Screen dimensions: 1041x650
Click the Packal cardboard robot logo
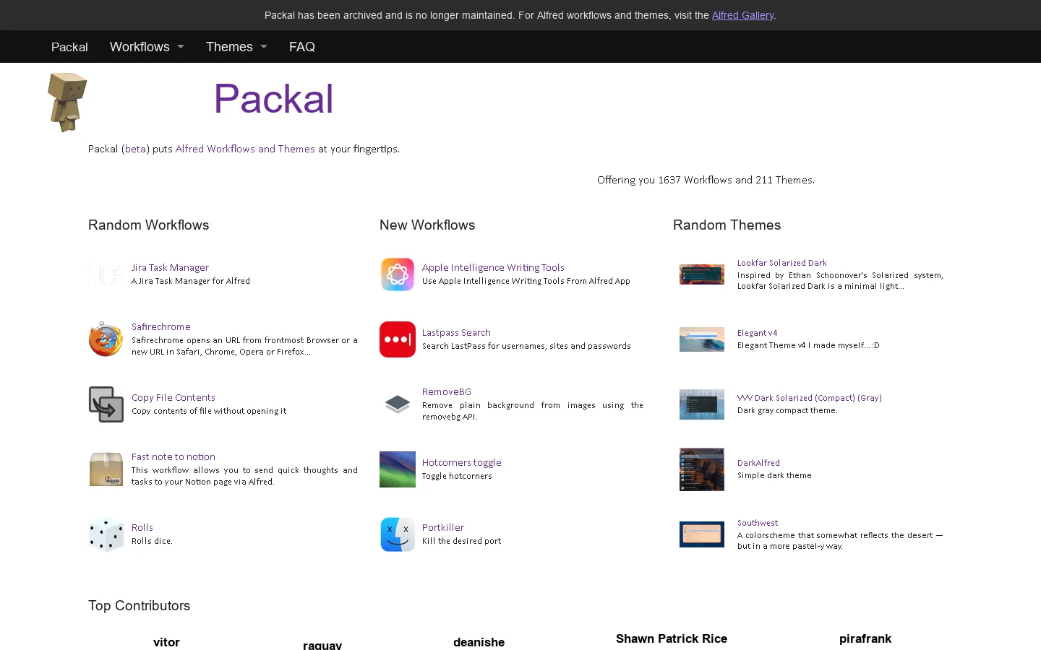pos(67,102)
